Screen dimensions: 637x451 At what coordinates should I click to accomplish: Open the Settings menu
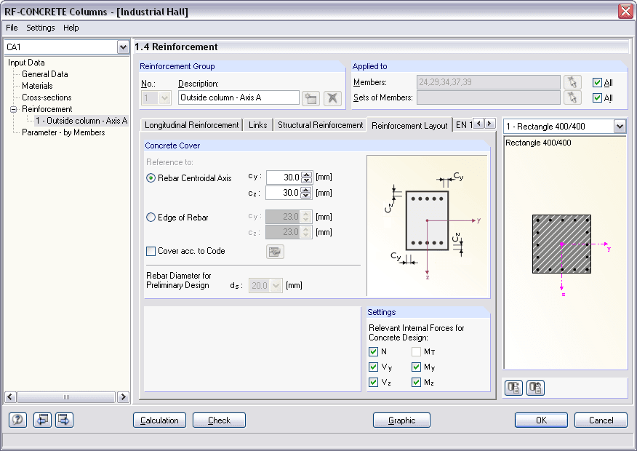tap(40, 28)
